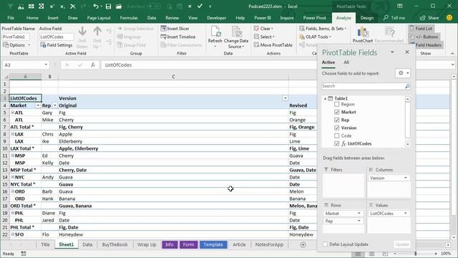Open the File menu
The height and width of the screenshot is (258, 458).
(x=11, y=18)
